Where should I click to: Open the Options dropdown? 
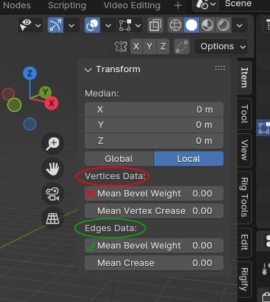point(221,47)
